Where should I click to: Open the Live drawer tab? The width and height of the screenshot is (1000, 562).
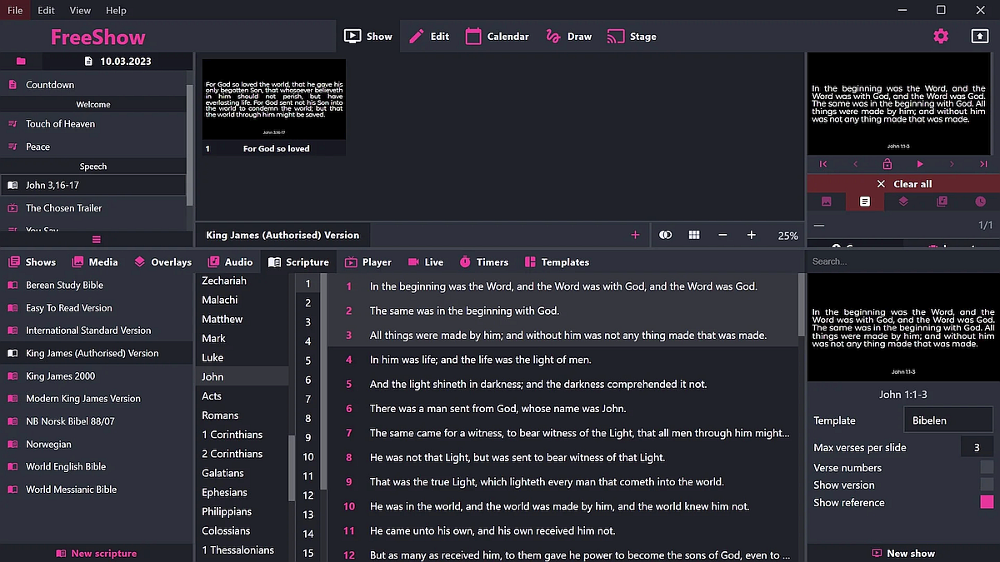click(x=425, y=261)
